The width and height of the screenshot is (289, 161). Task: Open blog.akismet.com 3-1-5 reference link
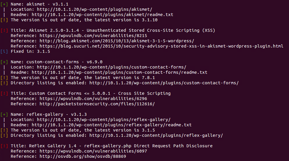click(x=117, y=41)
